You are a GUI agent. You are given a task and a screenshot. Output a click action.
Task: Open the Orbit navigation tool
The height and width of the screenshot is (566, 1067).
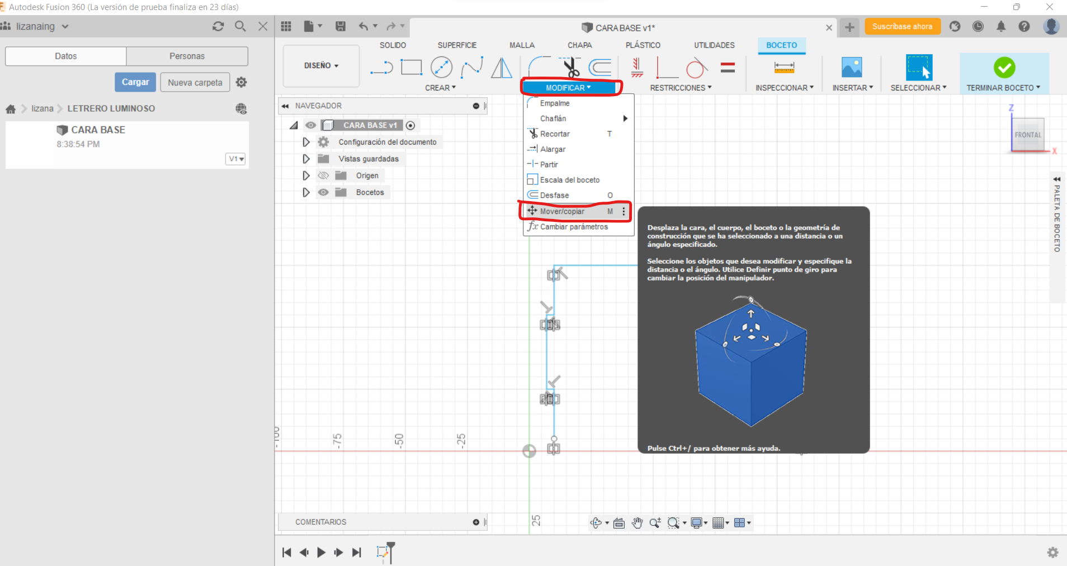point(596,523)
